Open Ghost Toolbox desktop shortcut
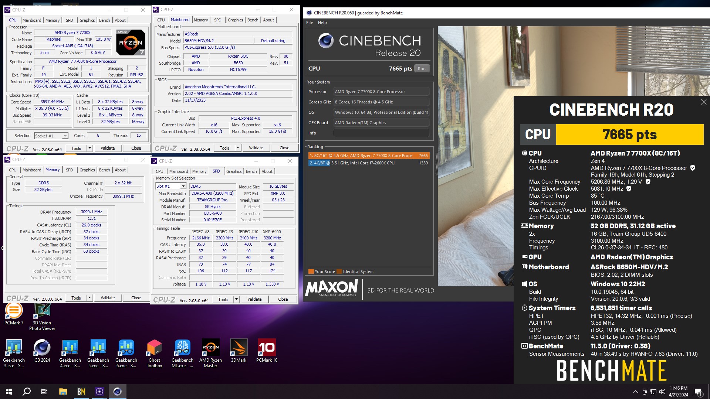Image resolution: width=710 pixels, height=399 pixels. [154, 354]
